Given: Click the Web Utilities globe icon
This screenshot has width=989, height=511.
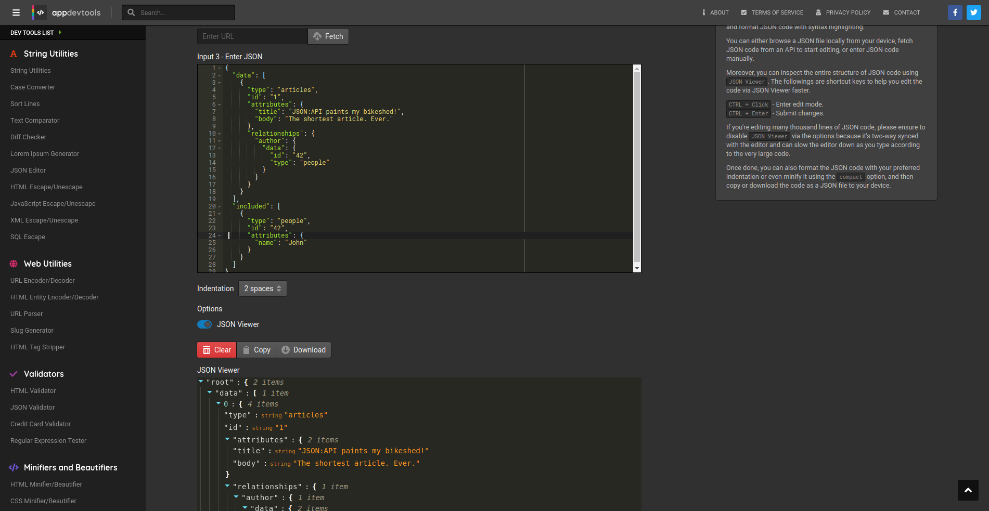Looking at the screenshot, I should pos(14,264).
